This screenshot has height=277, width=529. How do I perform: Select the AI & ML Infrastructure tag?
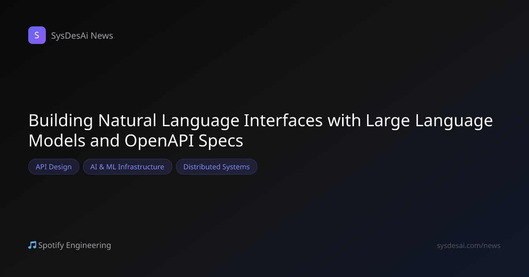tap(127, 167)
